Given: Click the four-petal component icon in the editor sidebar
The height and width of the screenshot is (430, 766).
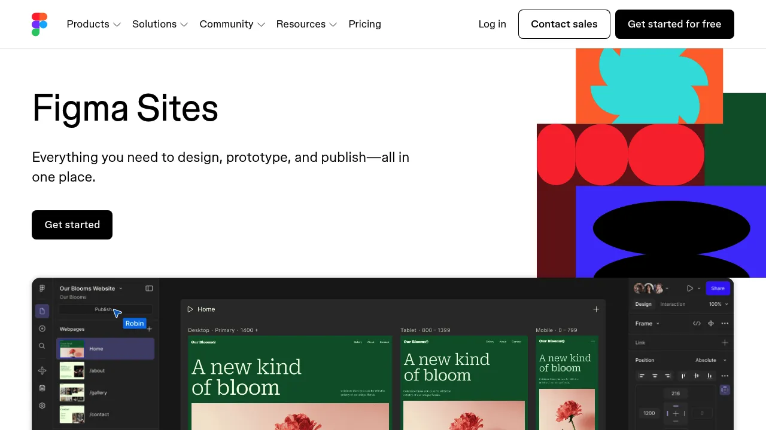Looking at the screenshot, I should (x=42, y=371).
